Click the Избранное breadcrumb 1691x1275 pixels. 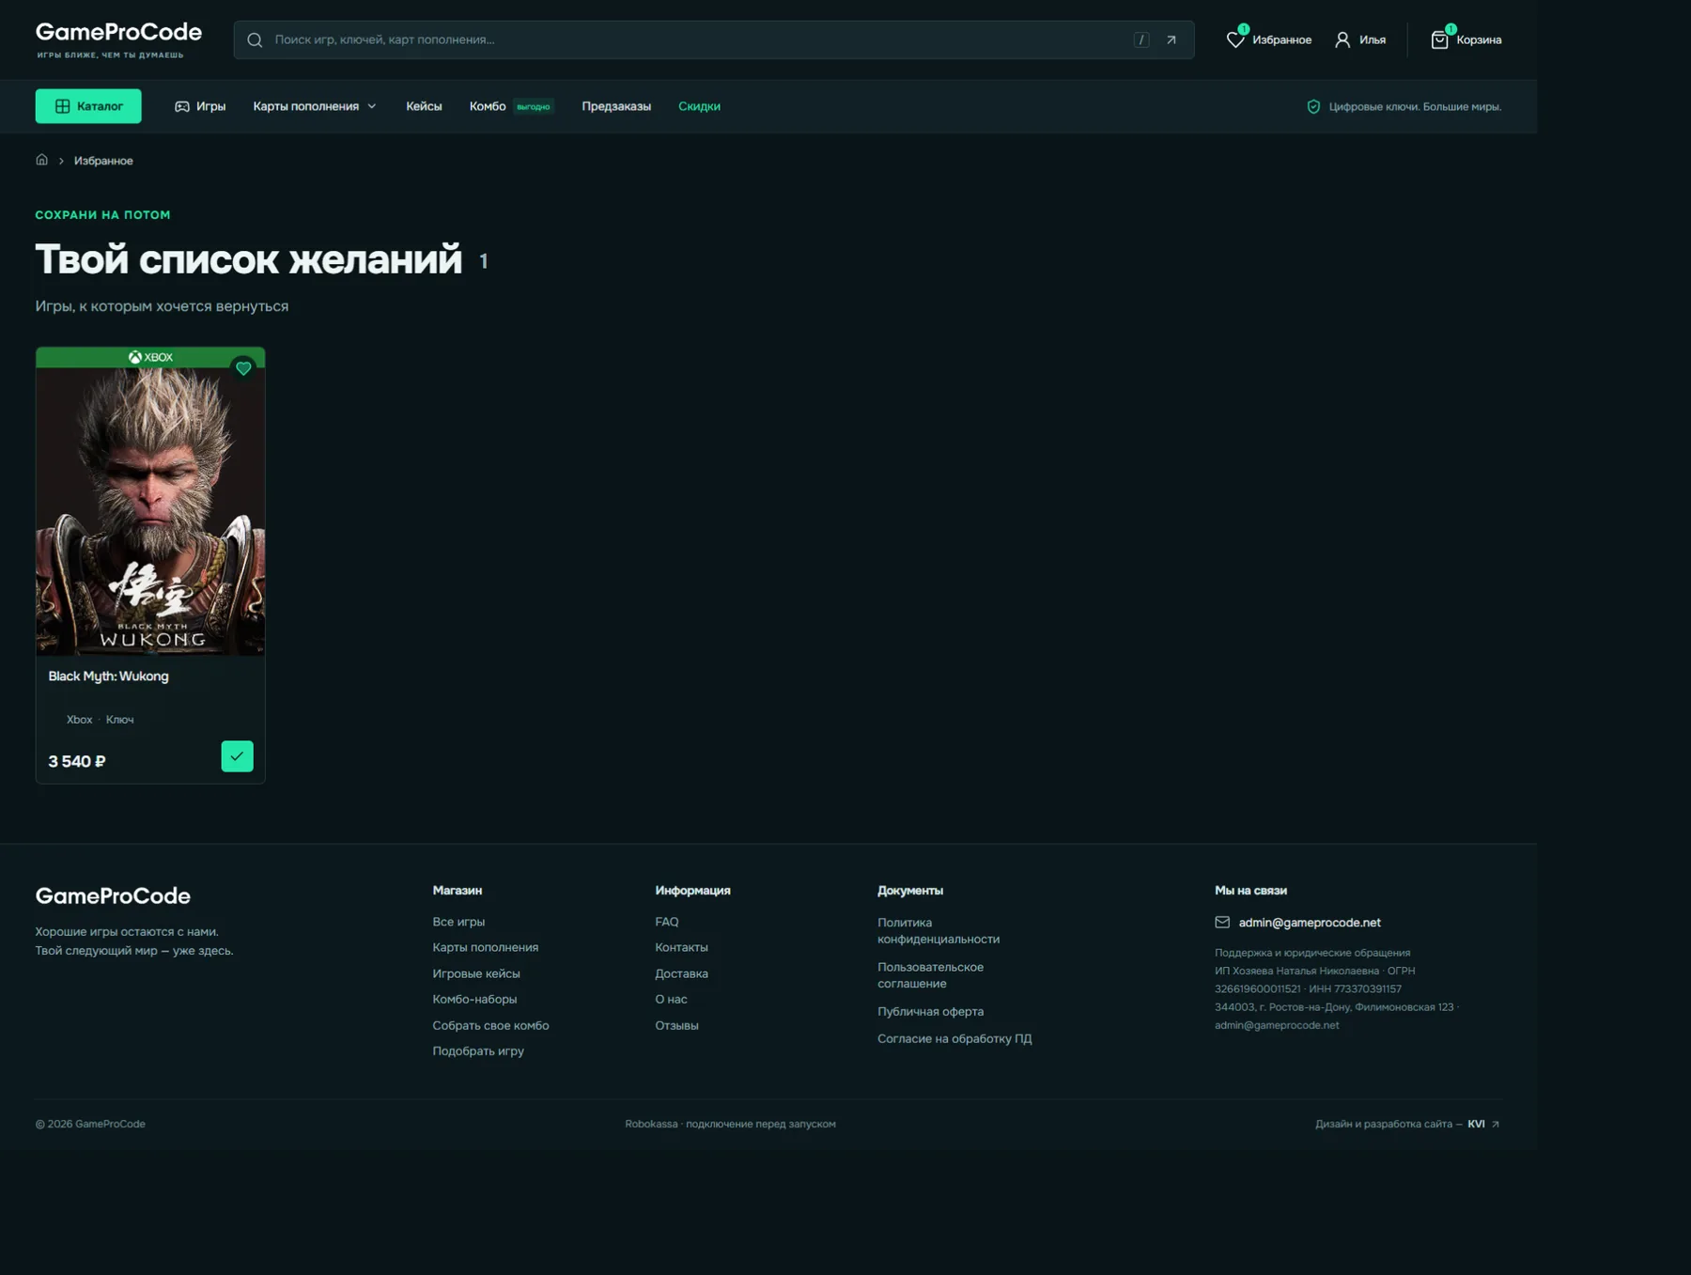(103, 161)
